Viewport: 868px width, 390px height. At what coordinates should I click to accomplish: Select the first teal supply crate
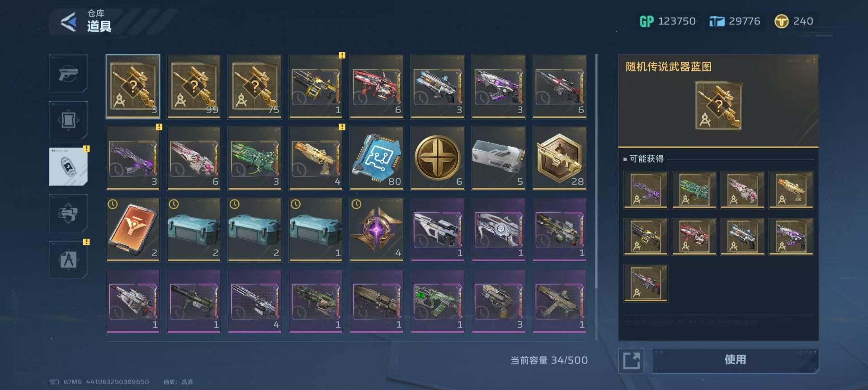pos(194,229)
